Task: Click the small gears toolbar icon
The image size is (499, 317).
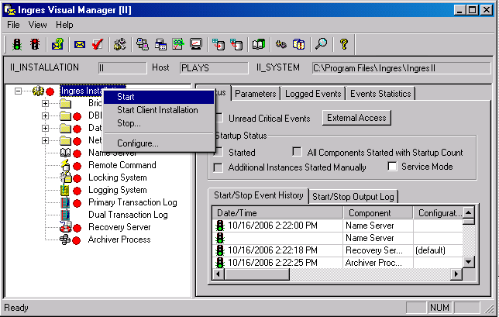Action: pos(281,44)
